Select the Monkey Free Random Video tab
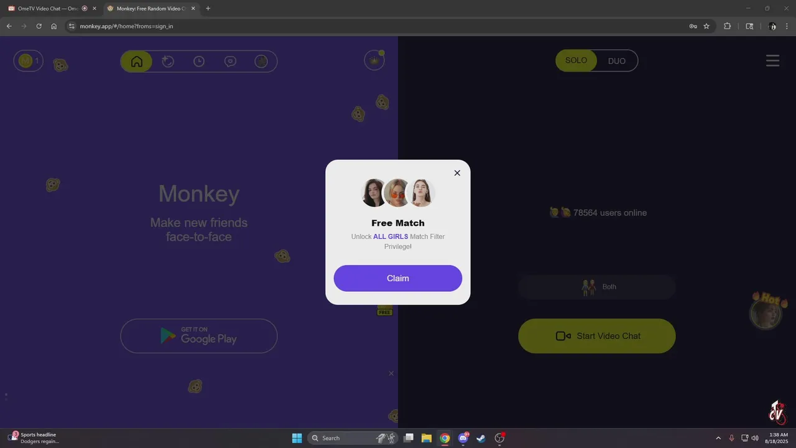796x448 pixels. click(x=146, y=9)
